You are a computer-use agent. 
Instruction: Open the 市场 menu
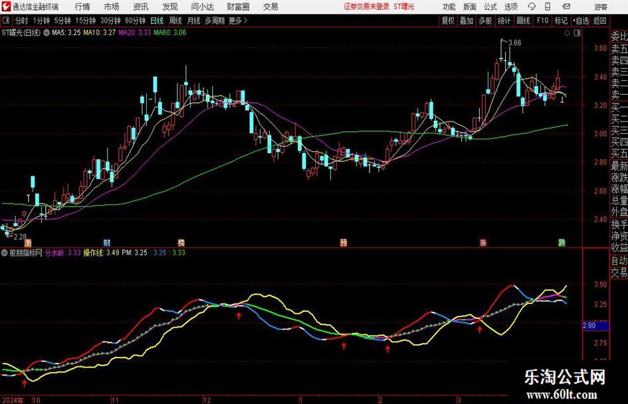[112, 7]
